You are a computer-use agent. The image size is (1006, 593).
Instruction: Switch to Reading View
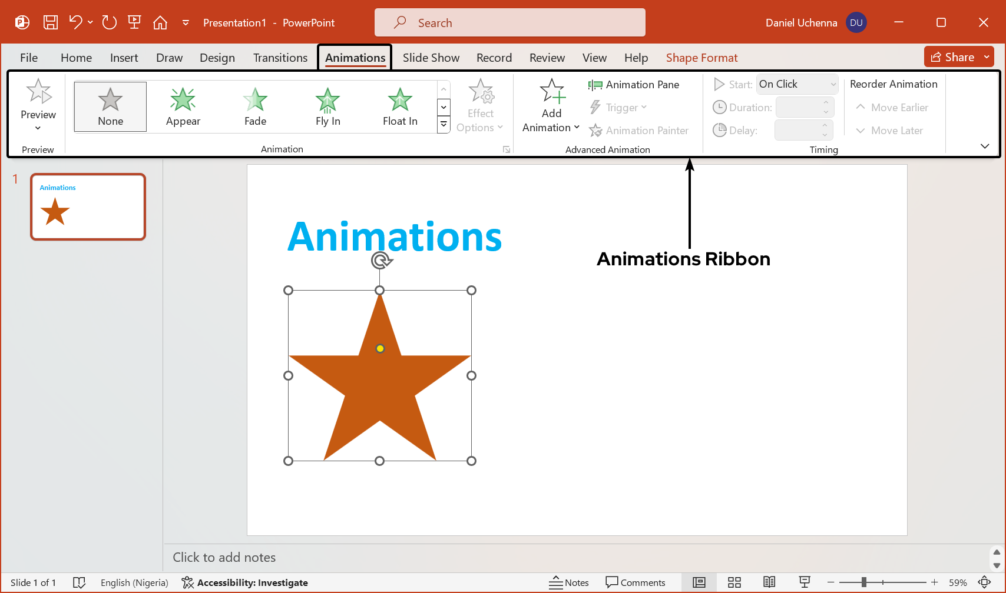(769, 582)
